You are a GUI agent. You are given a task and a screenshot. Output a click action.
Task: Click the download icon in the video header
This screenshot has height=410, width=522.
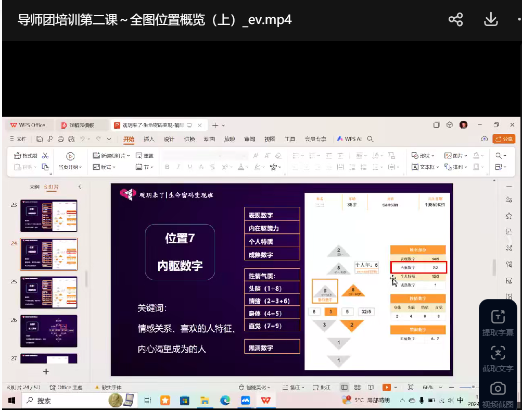(490, 20)
